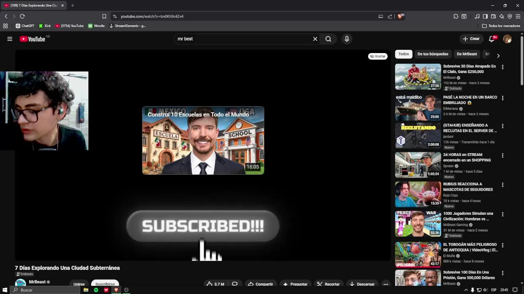
Task: Open options for Sobrevive 30 Días video
Action: point(503,67)
